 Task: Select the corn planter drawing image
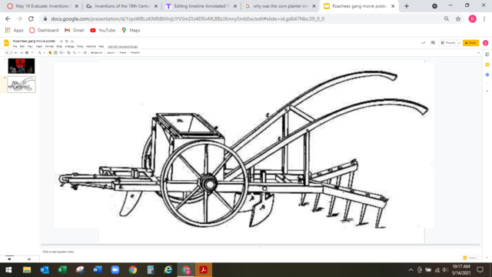click(x=244, y=145)
